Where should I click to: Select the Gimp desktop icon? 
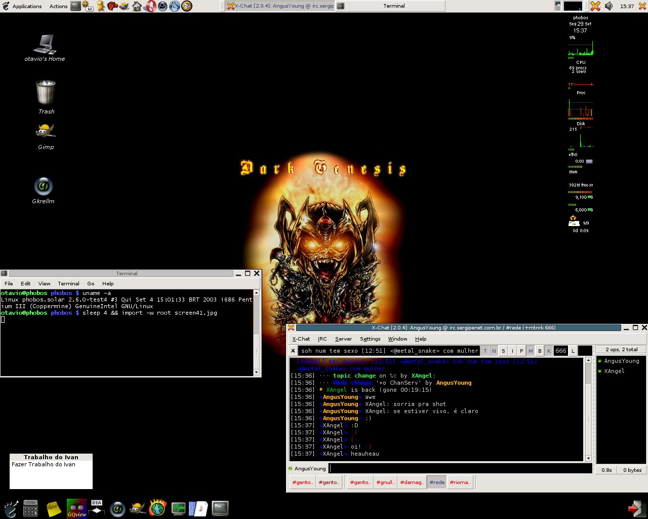[46, 137]
